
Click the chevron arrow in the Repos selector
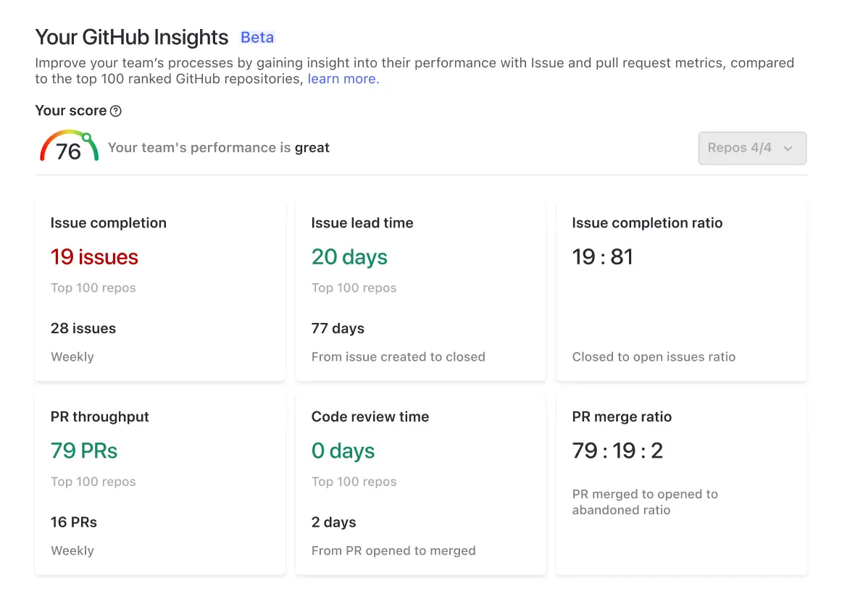click(788, 148)
